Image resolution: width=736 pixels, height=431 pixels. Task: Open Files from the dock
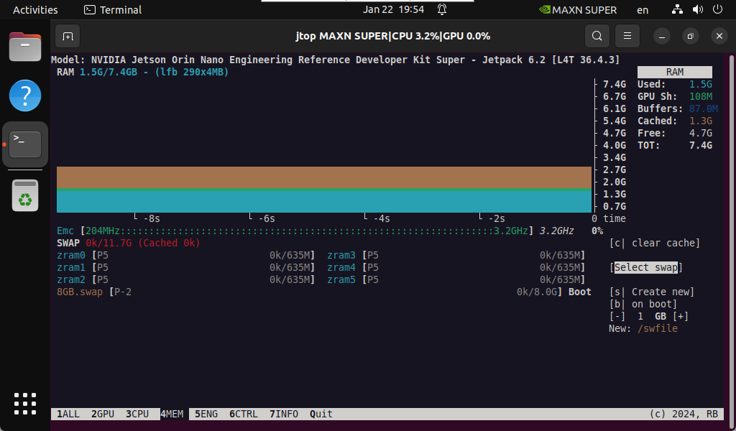(x=25, y=47)
